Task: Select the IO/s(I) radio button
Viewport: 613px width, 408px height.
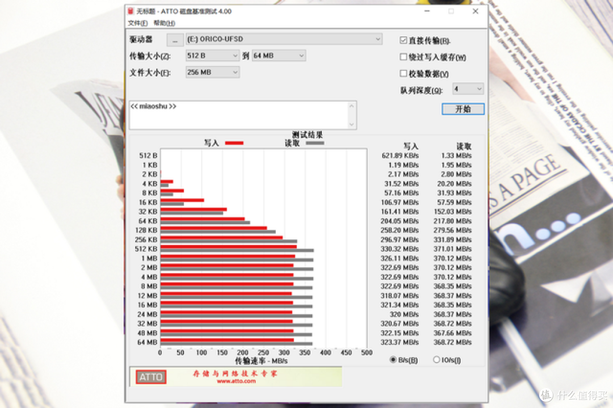Action: pyautogui.click(x=436, y=360)
